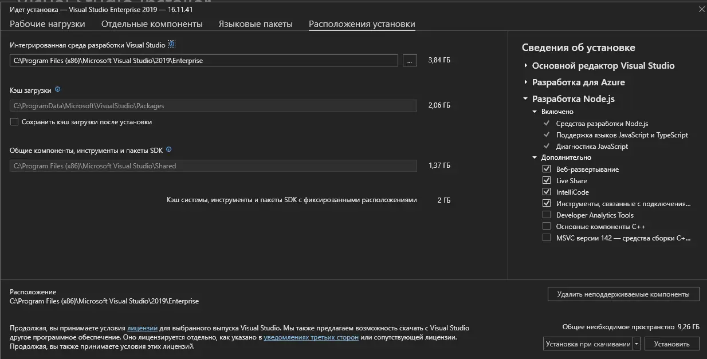Image resolution: width=707 pixels, height=359 pixels.
Task: Uncheck the Live Share component
Action: [x=546, y=181]
